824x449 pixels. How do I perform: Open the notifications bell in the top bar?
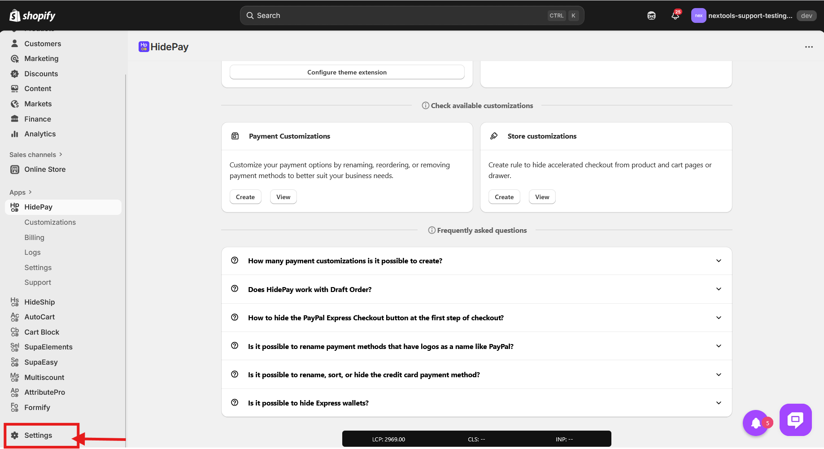pyautogui.click(x=675, y=16)
